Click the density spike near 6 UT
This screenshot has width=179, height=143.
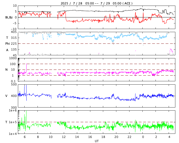(27, 68)
